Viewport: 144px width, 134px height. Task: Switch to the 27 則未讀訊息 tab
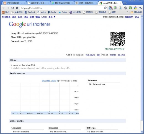click(14, 3)
